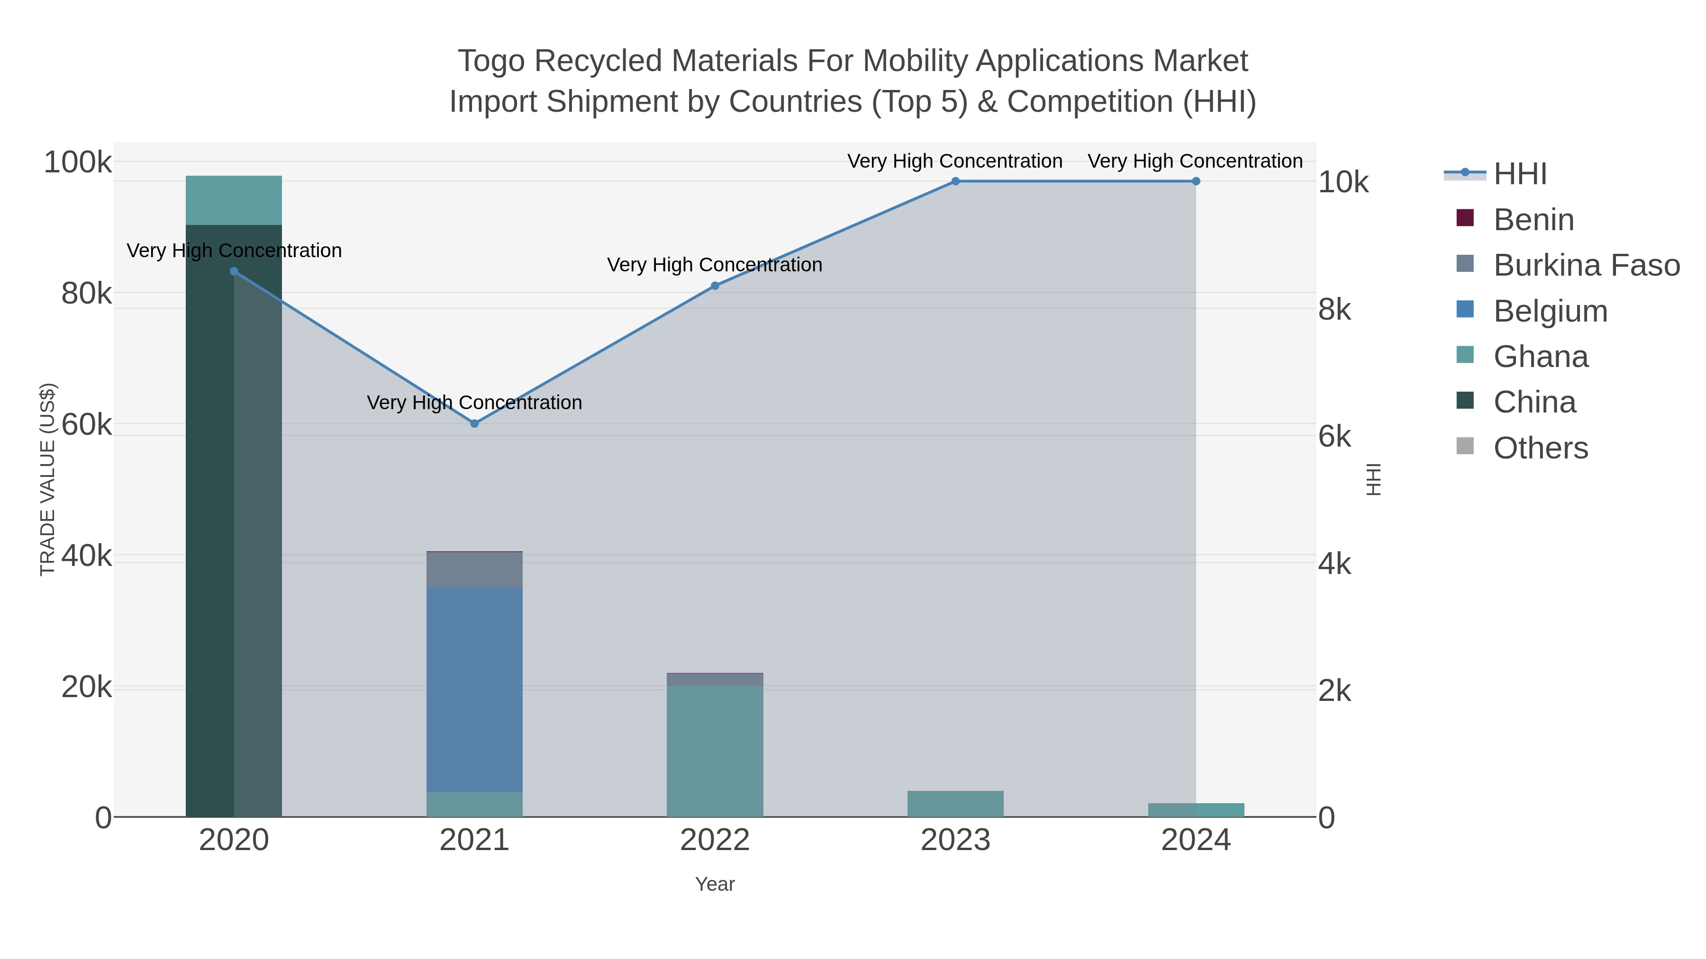Click the Ghana bar segment atop 2020
This screenshot has height=959, width=1706.
click(x=234, y=200)
